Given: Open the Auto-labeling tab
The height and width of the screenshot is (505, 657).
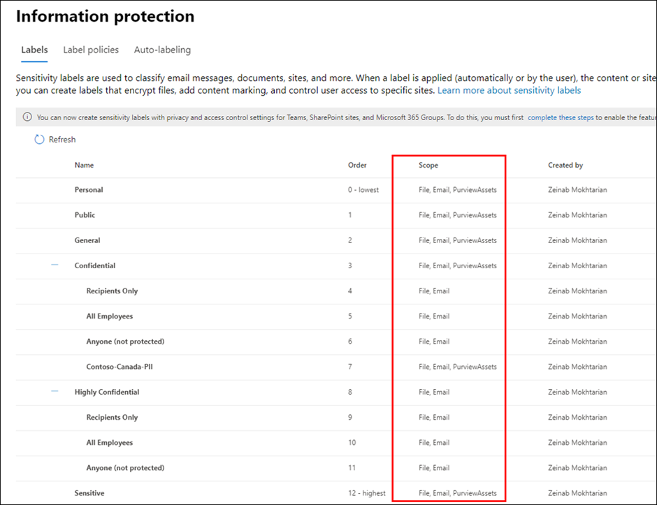Looking at the screenshot, I should [162, 50].
